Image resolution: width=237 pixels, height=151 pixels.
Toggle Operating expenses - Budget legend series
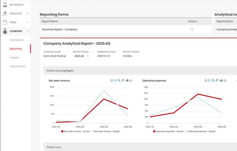[x=201, y=131]
